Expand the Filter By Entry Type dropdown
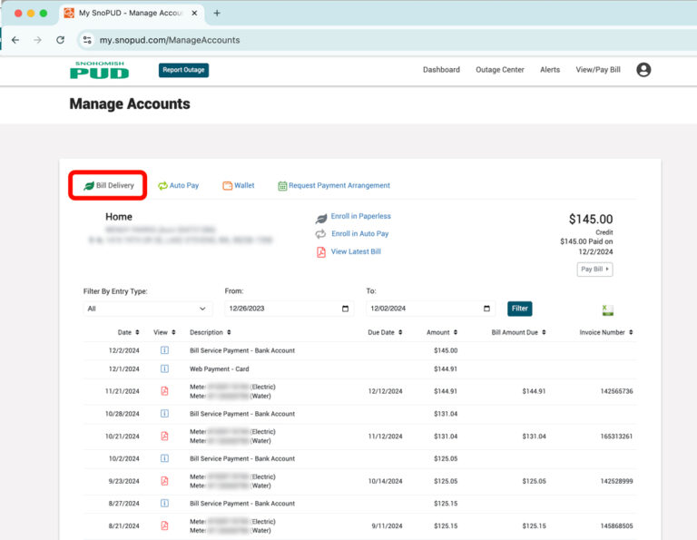The width and height of the screenshot is (697, 540). (x=147, y=309)
